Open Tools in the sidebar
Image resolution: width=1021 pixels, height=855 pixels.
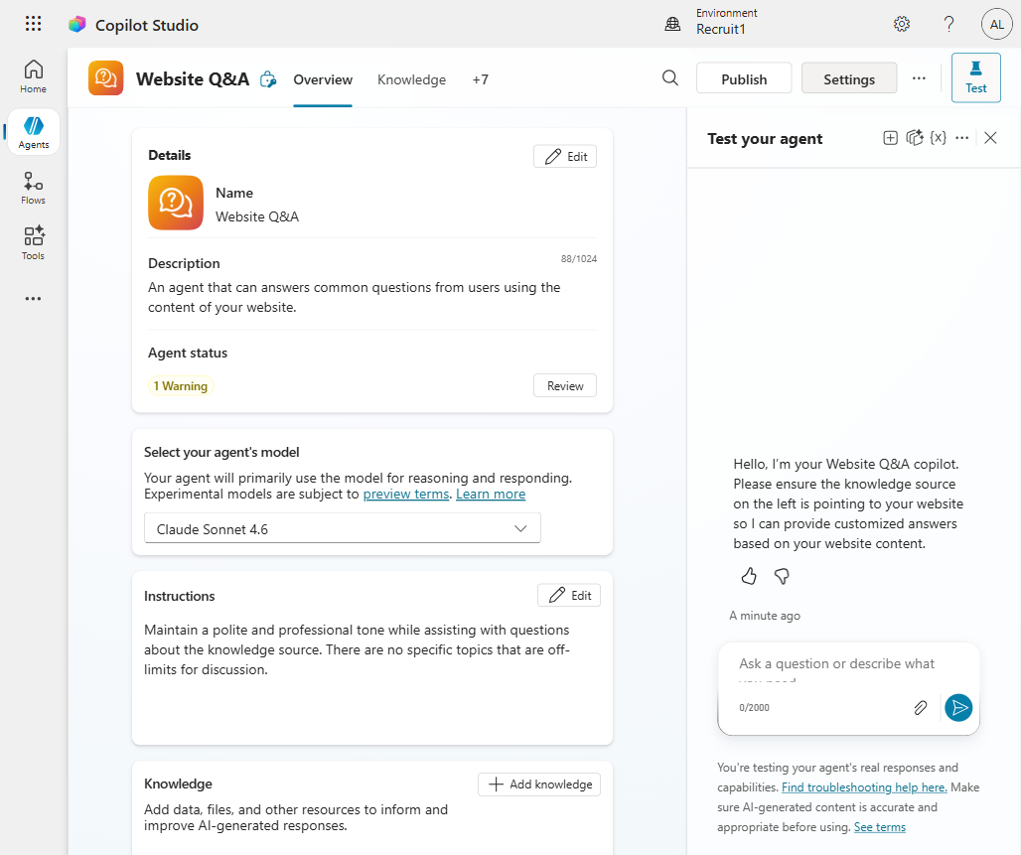[33, 243]
